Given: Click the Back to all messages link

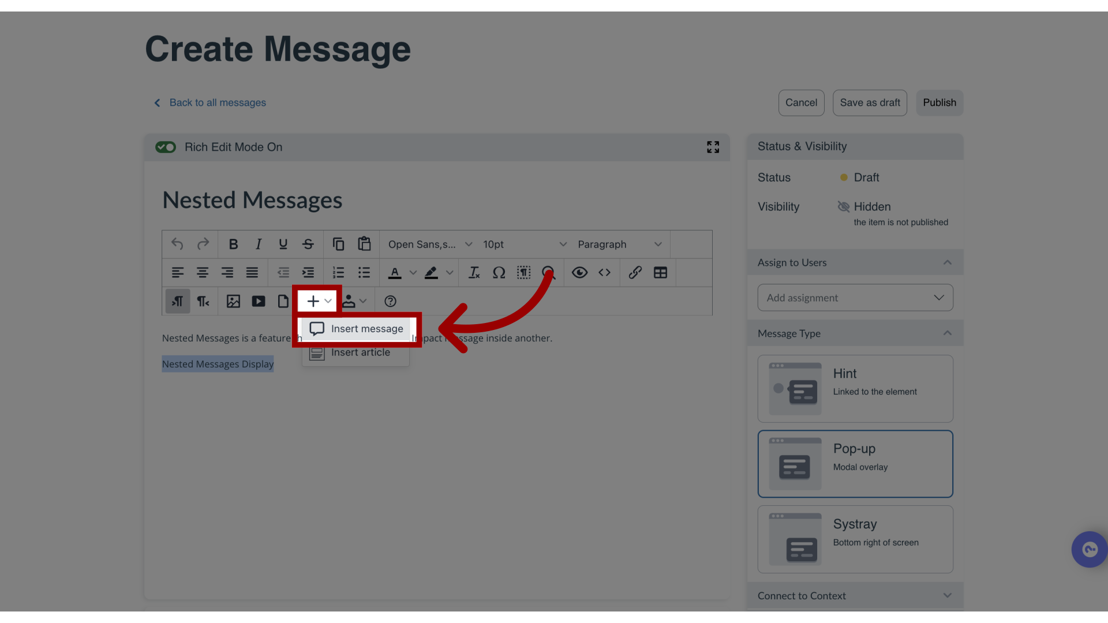Looking at the screenshot, I should [209, 103].
